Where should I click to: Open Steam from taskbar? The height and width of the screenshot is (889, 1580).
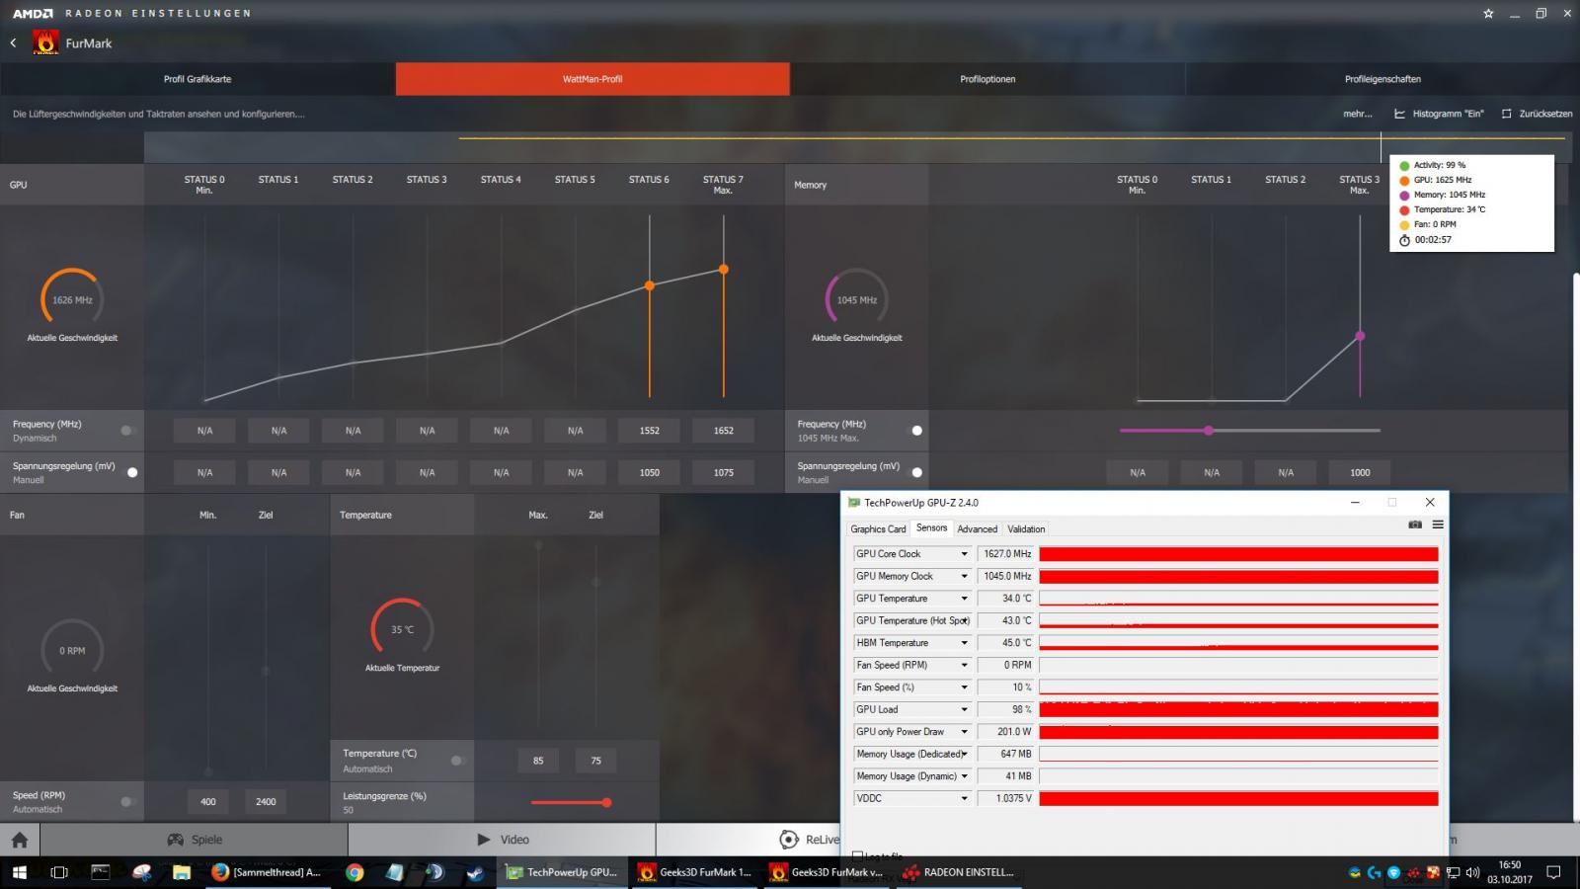point(475,872)
